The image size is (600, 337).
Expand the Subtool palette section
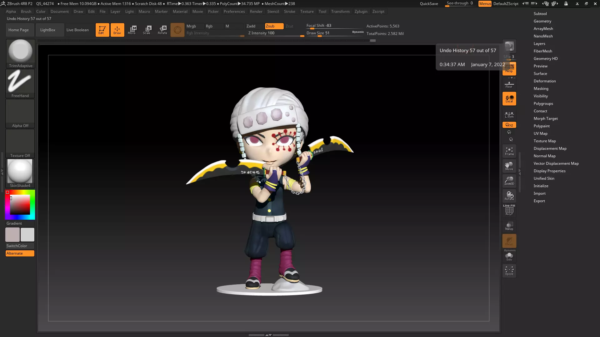coord(540,14)
